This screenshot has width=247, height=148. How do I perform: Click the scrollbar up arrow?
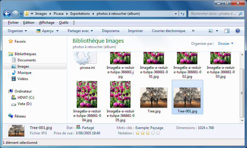pos(242,55)
